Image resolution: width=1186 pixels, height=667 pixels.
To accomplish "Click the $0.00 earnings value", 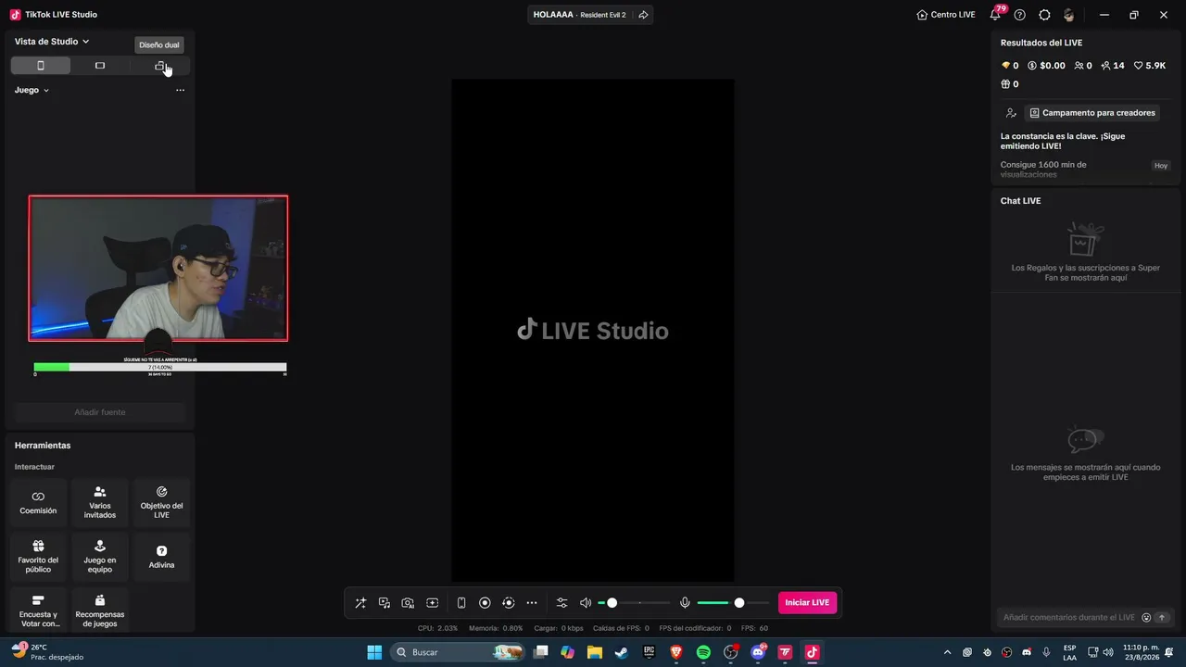I will pyautogui.click(x=1047, y=66).
